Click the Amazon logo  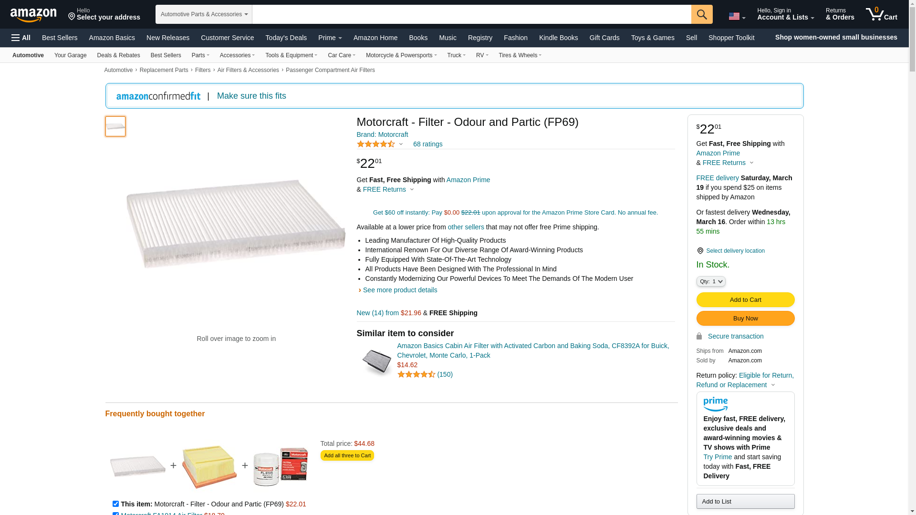(x=33, y=15)
